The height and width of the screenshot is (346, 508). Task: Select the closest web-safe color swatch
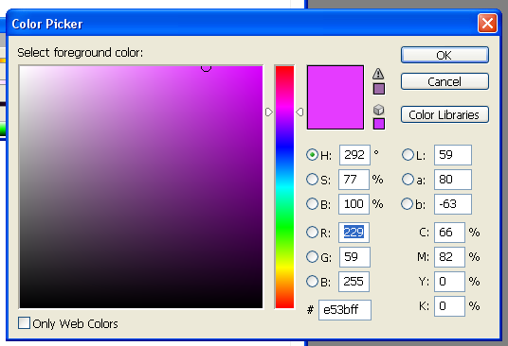[379, 124]
